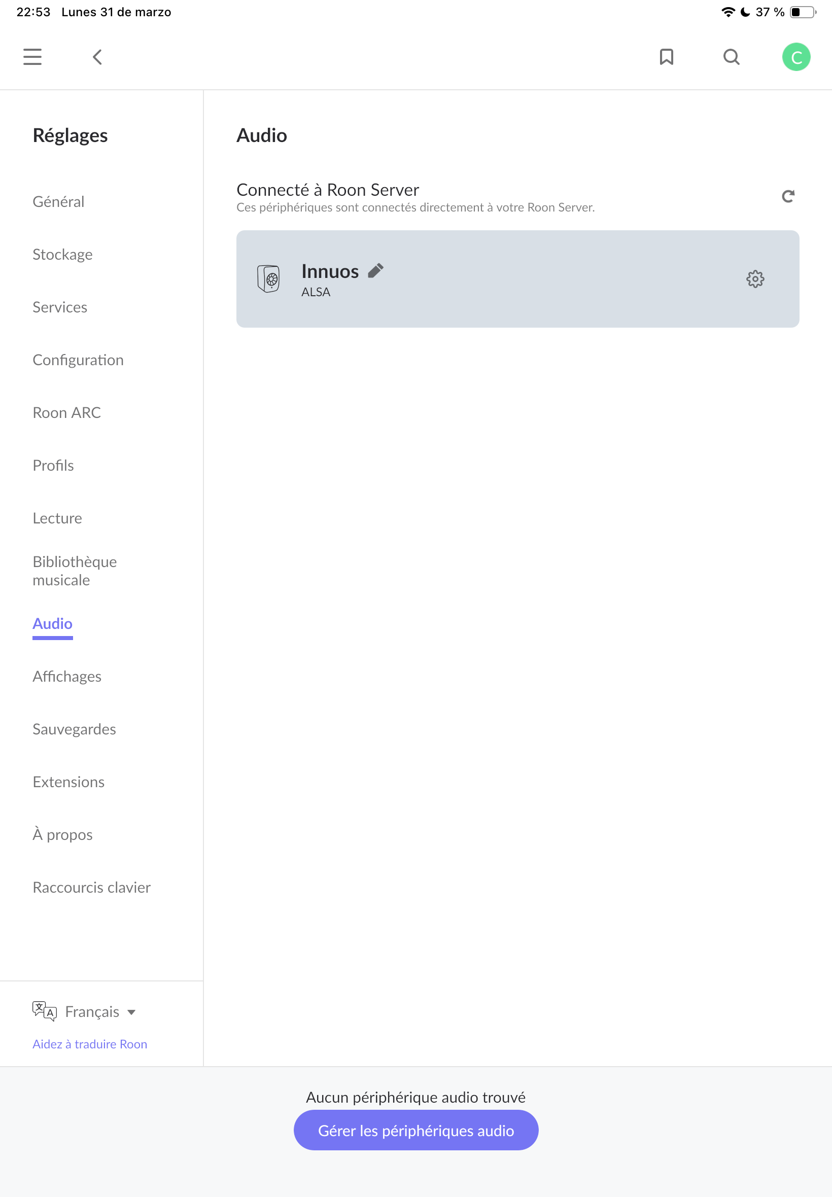Viewport: 832px width, 1197px height.
Task: Follow the Aidez à traduire Roon link
Action: click(90, 1044)
